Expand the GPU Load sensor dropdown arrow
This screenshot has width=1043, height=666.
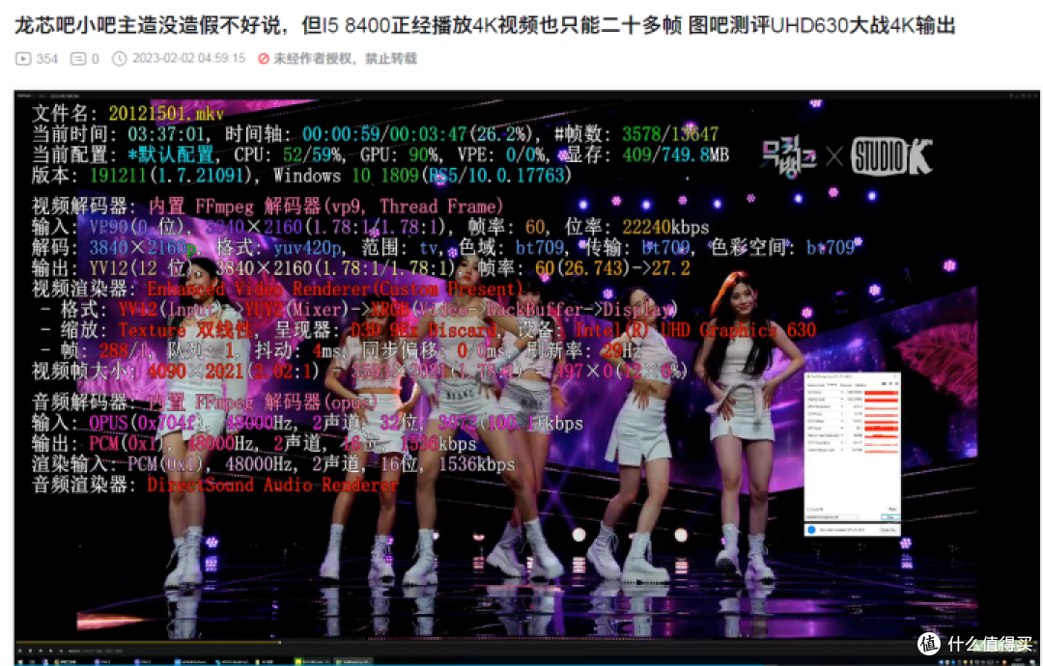click(841, 428)
